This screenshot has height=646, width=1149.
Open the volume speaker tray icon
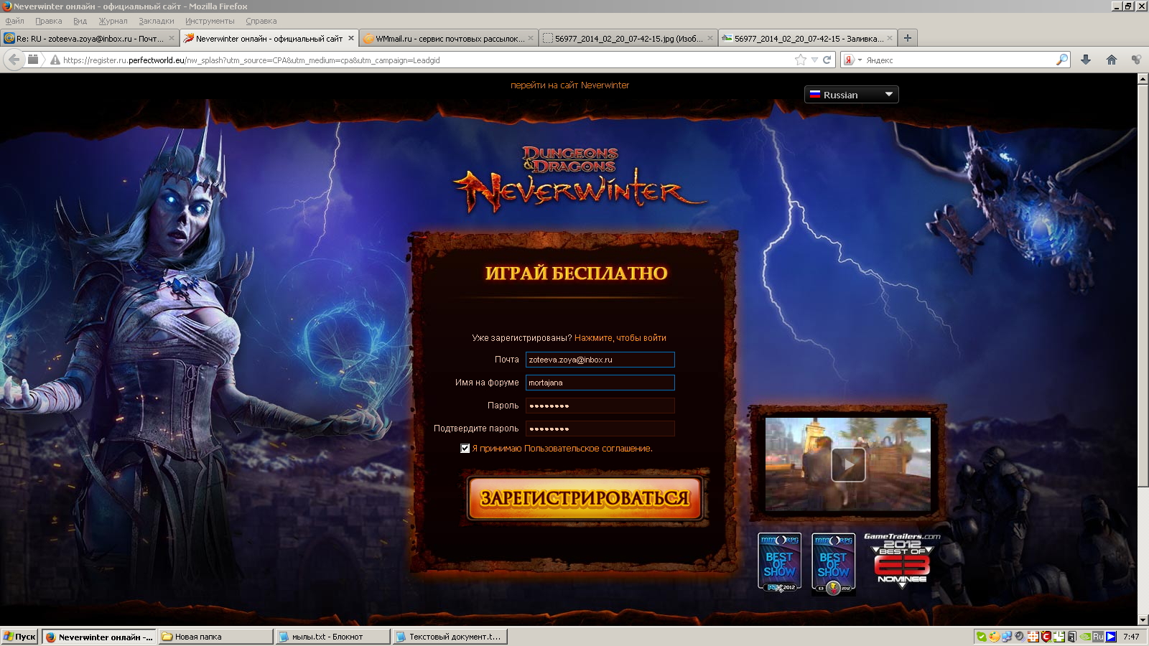[x=1020, y=637]
